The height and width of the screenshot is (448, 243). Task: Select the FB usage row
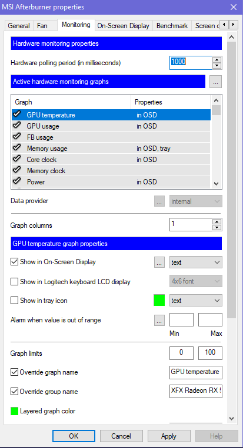point(111,137)
